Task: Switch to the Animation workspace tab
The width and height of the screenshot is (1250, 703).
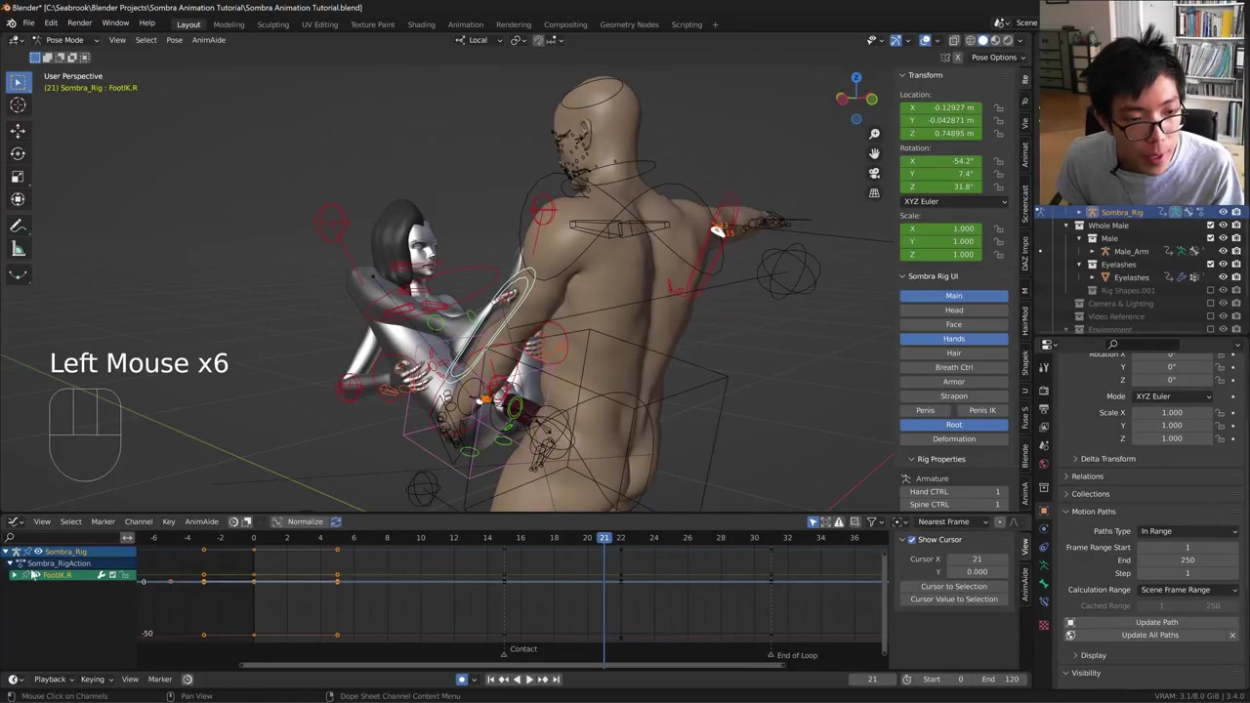Action: pyautogui.click(x=465, y=24)
